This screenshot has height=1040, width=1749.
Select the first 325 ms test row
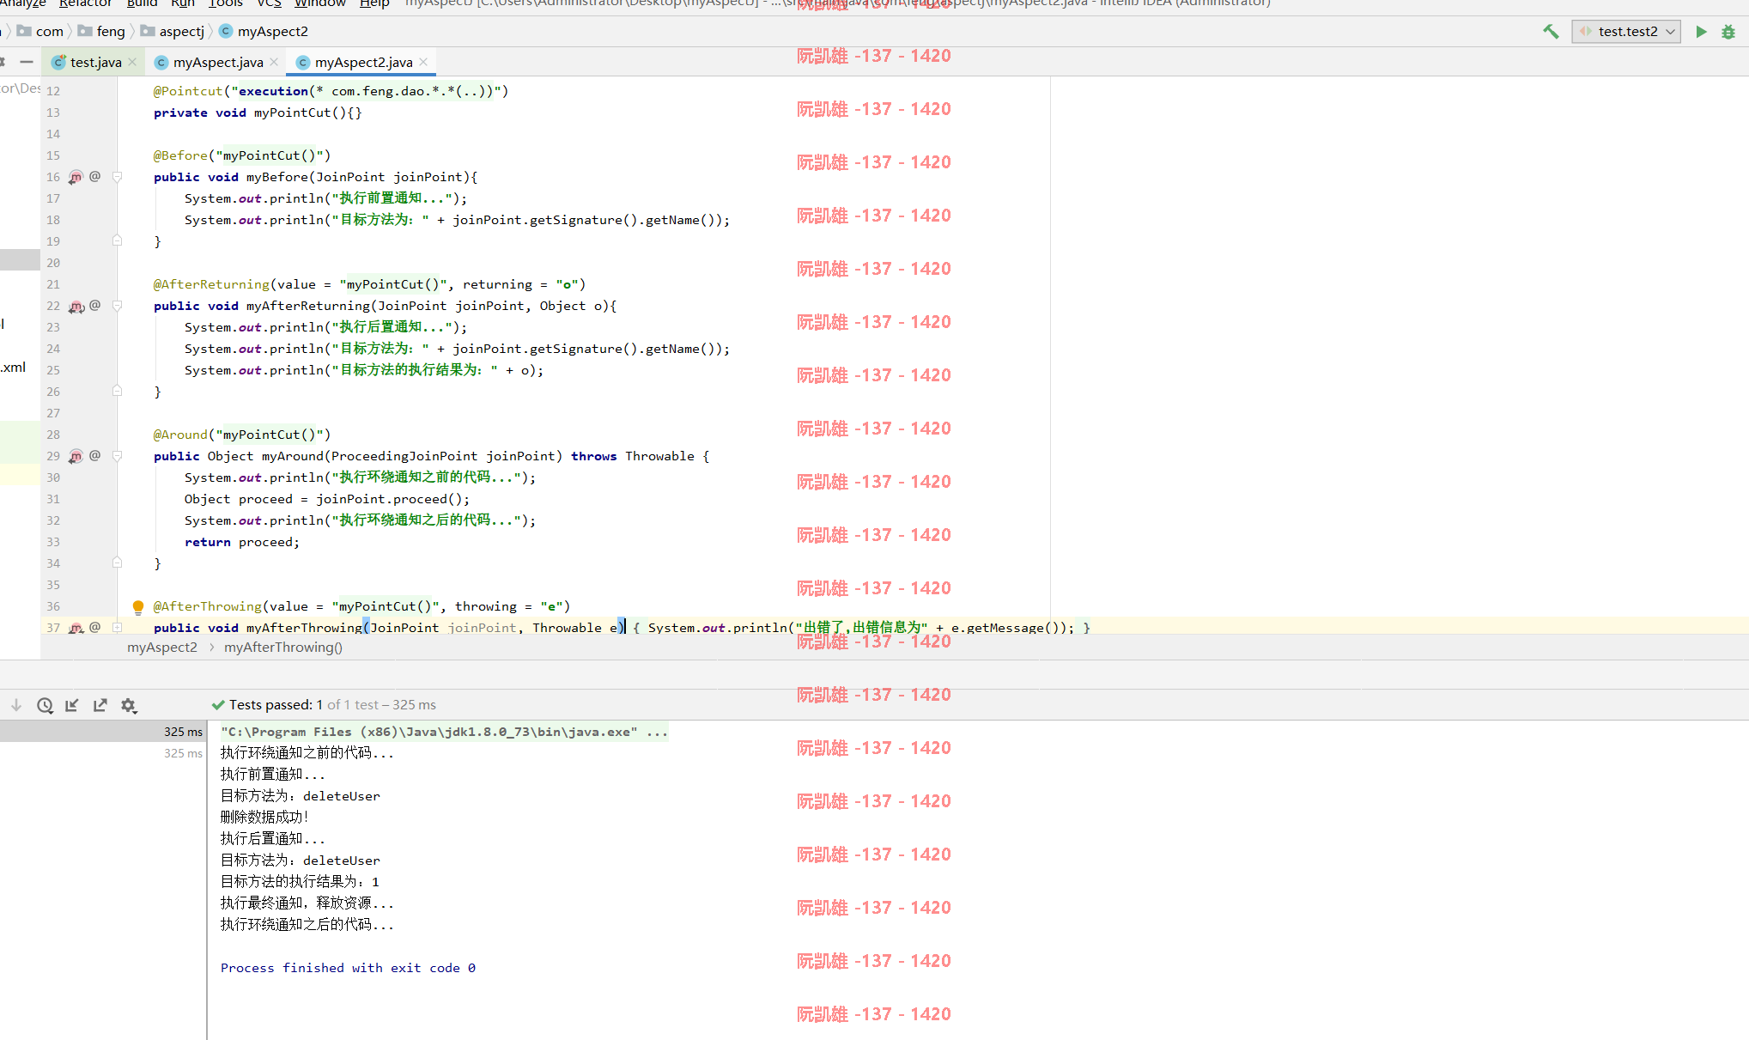103,732
